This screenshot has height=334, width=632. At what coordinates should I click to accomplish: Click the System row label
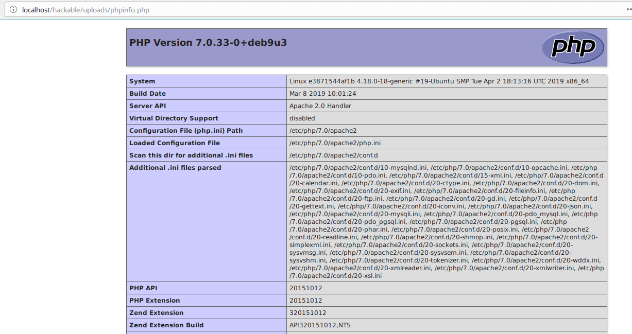click(x=142, y=81)
